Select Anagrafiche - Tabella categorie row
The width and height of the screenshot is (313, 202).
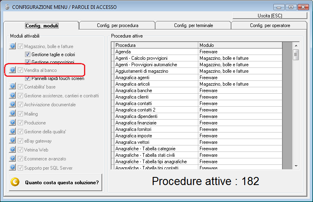click(197, 149)
